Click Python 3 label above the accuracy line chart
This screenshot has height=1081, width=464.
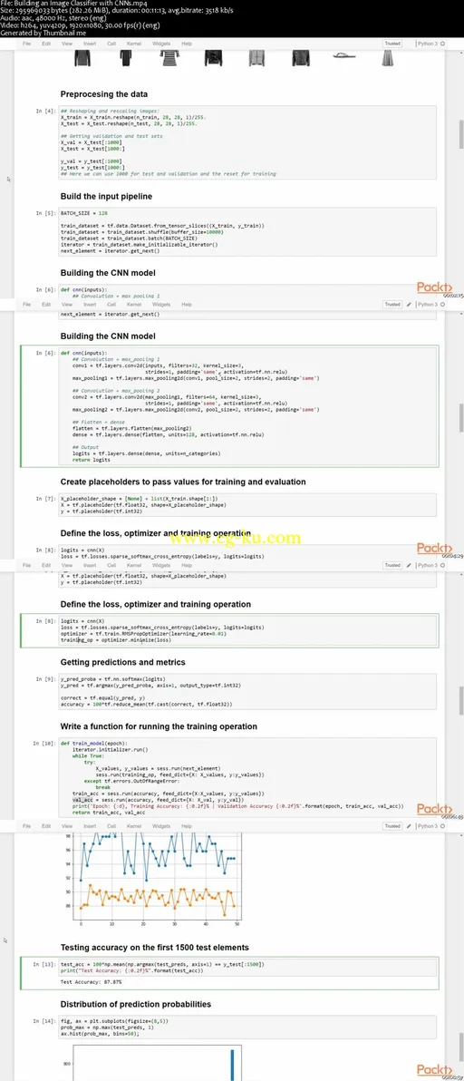[428, 825]
